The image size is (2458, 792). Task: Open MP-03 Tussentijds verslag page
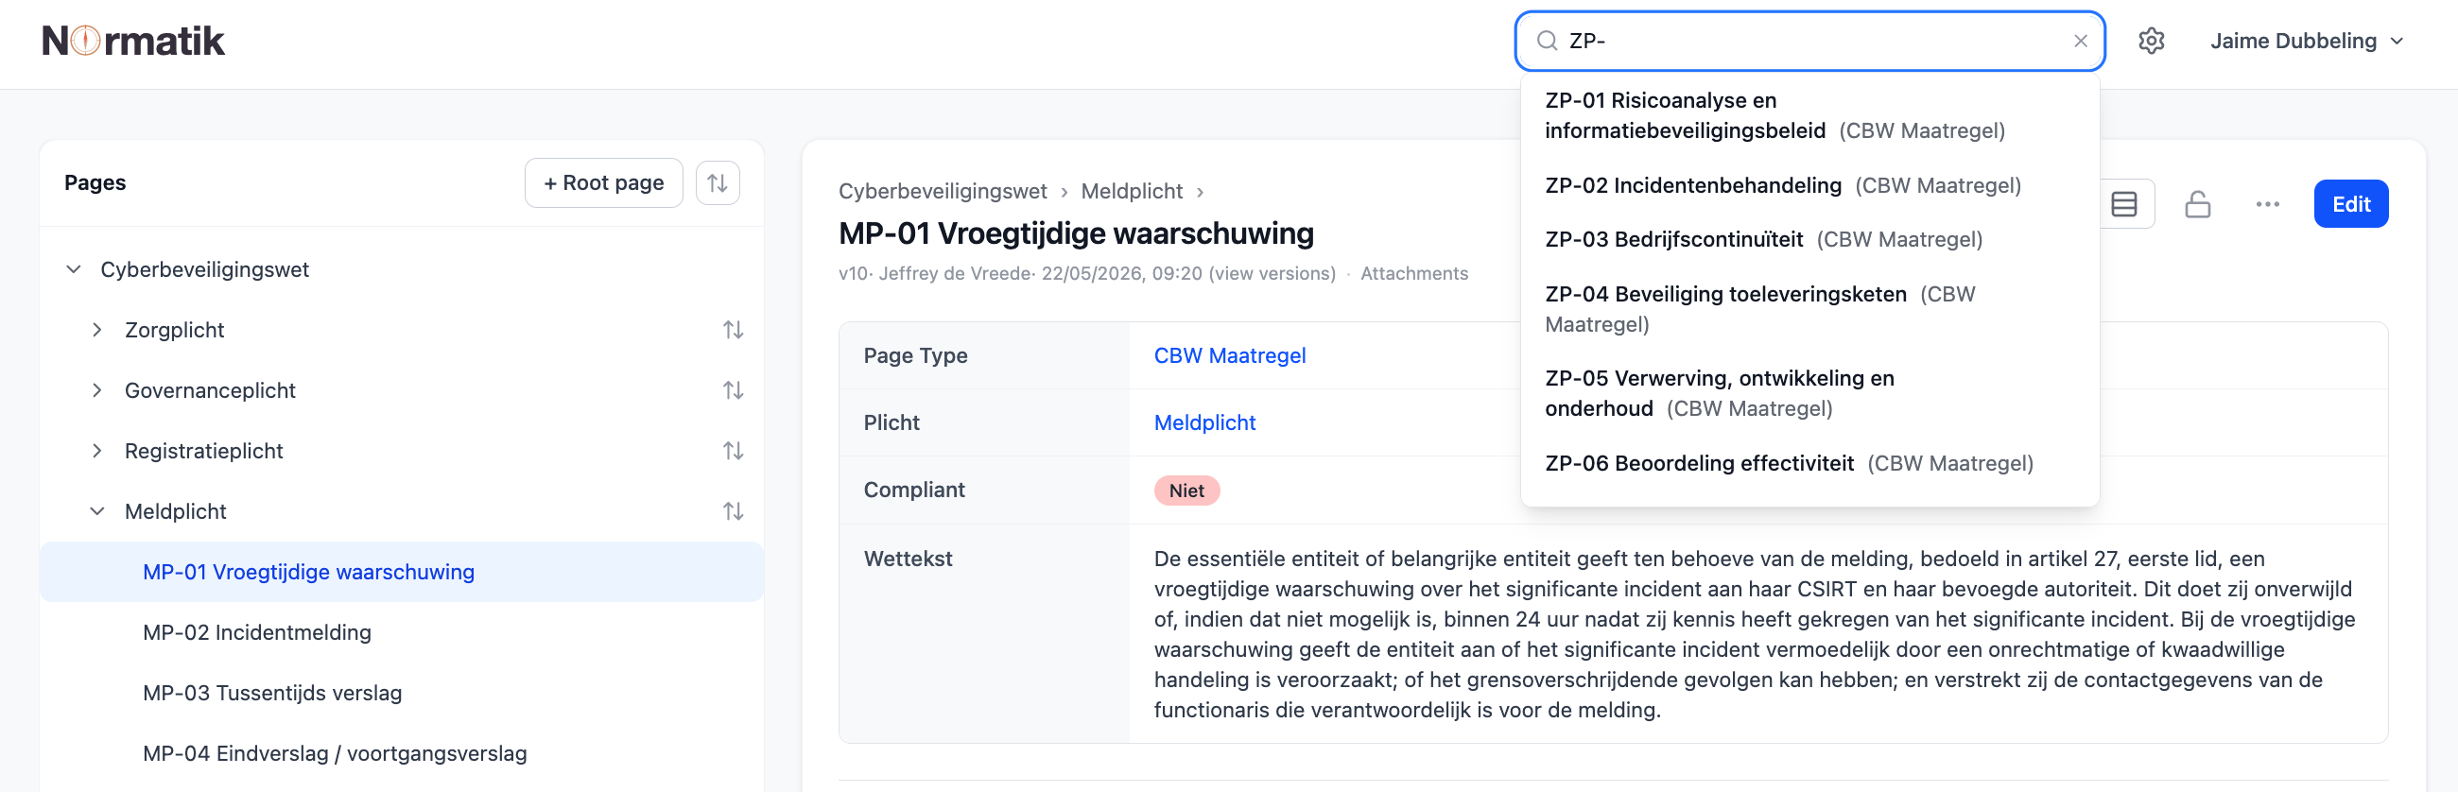pos(272,694)
